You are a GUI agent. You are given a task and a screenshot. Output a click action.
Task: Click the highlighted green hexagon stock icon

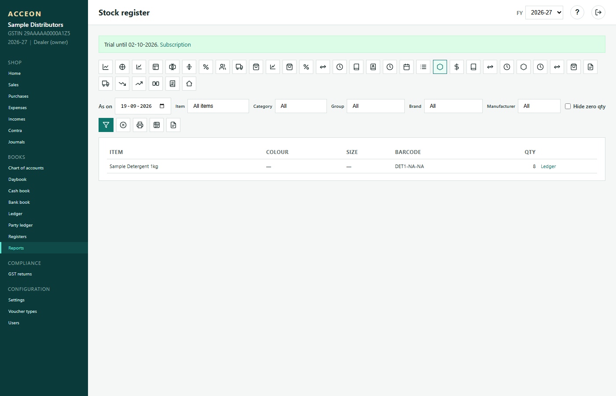(440, 67)
